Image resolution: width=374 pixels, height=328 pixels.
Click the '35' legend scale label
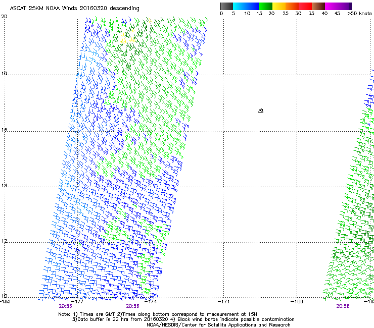311,14
